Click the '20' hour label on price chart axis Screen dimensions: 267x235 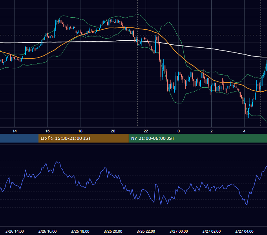113,131
